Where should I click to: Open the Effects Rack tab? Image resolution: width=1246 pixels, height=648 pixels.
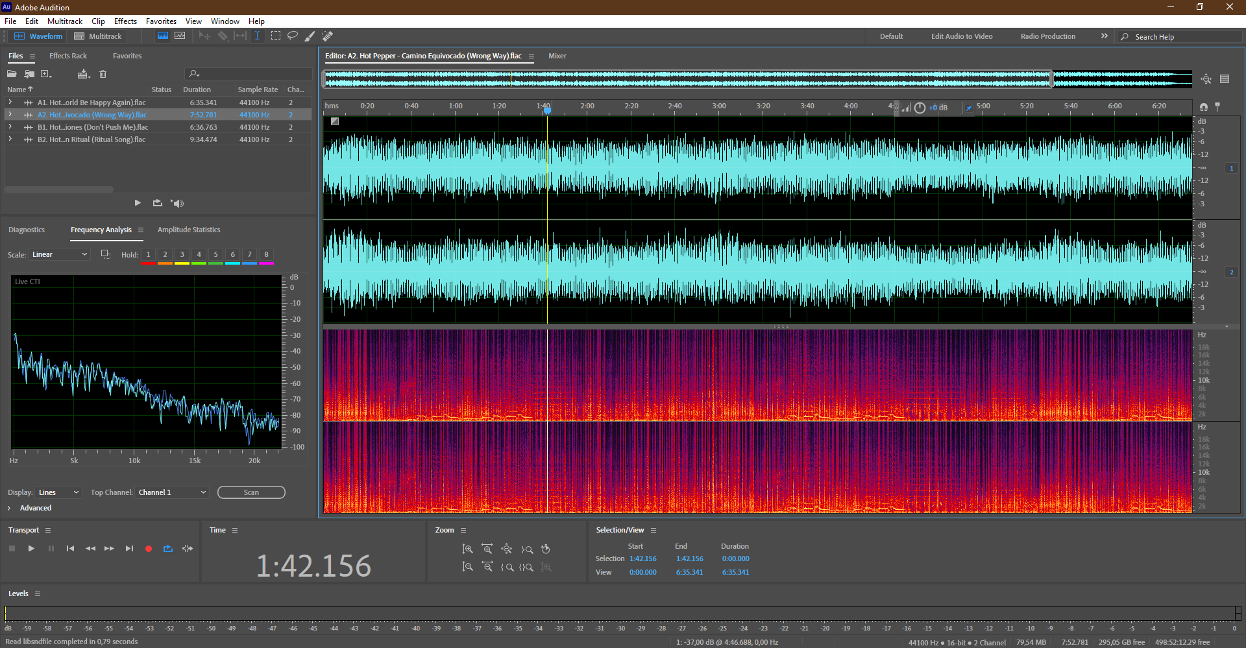(x=68, y=56)
